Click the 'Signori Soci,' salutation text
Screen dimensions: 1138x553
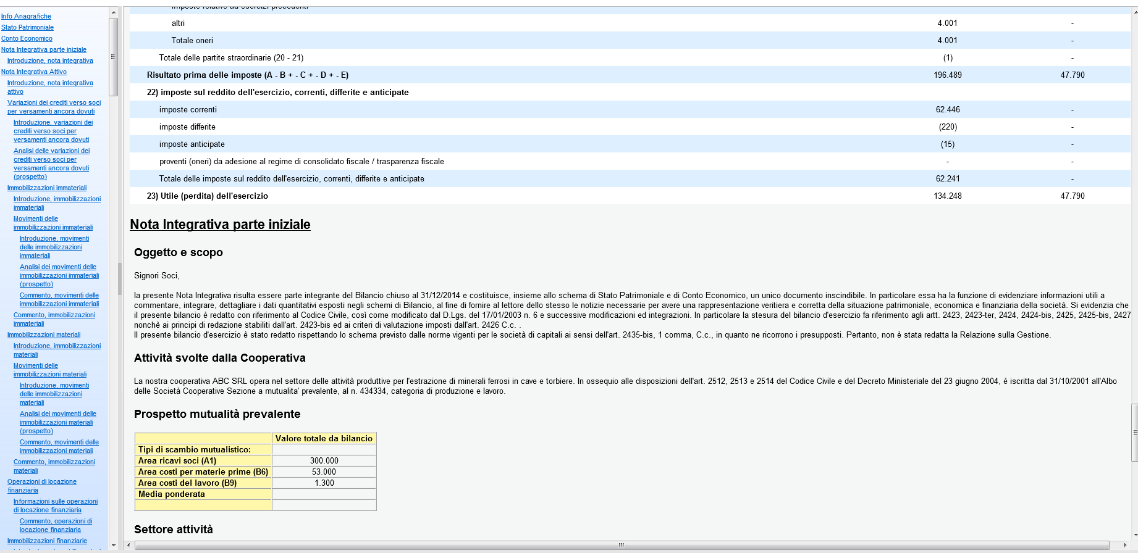pos(157,275)
